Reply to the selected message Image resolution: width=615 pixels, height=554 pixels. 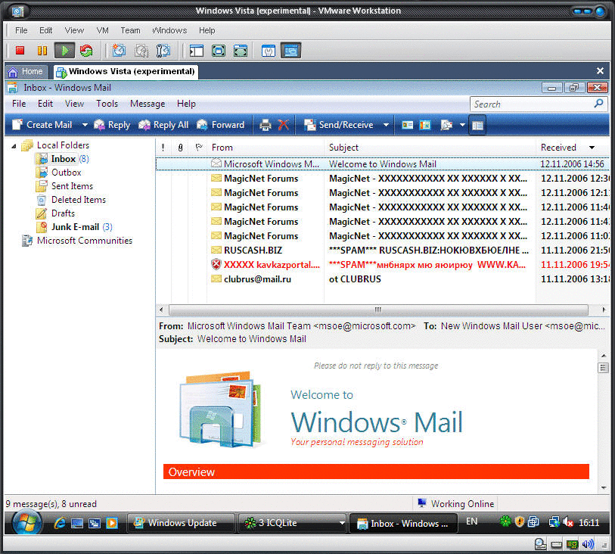(x=112, y=125)
